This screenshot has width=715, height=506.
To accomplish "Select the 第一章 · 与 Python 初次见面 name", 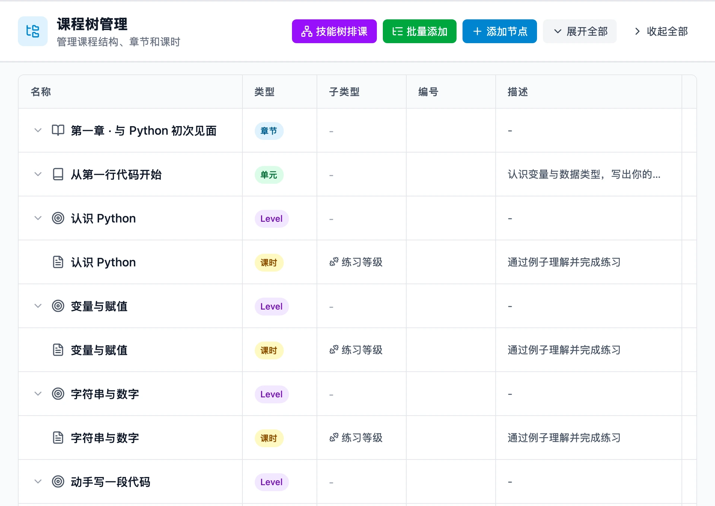I will pyautogui.click(x=144, y=131).
